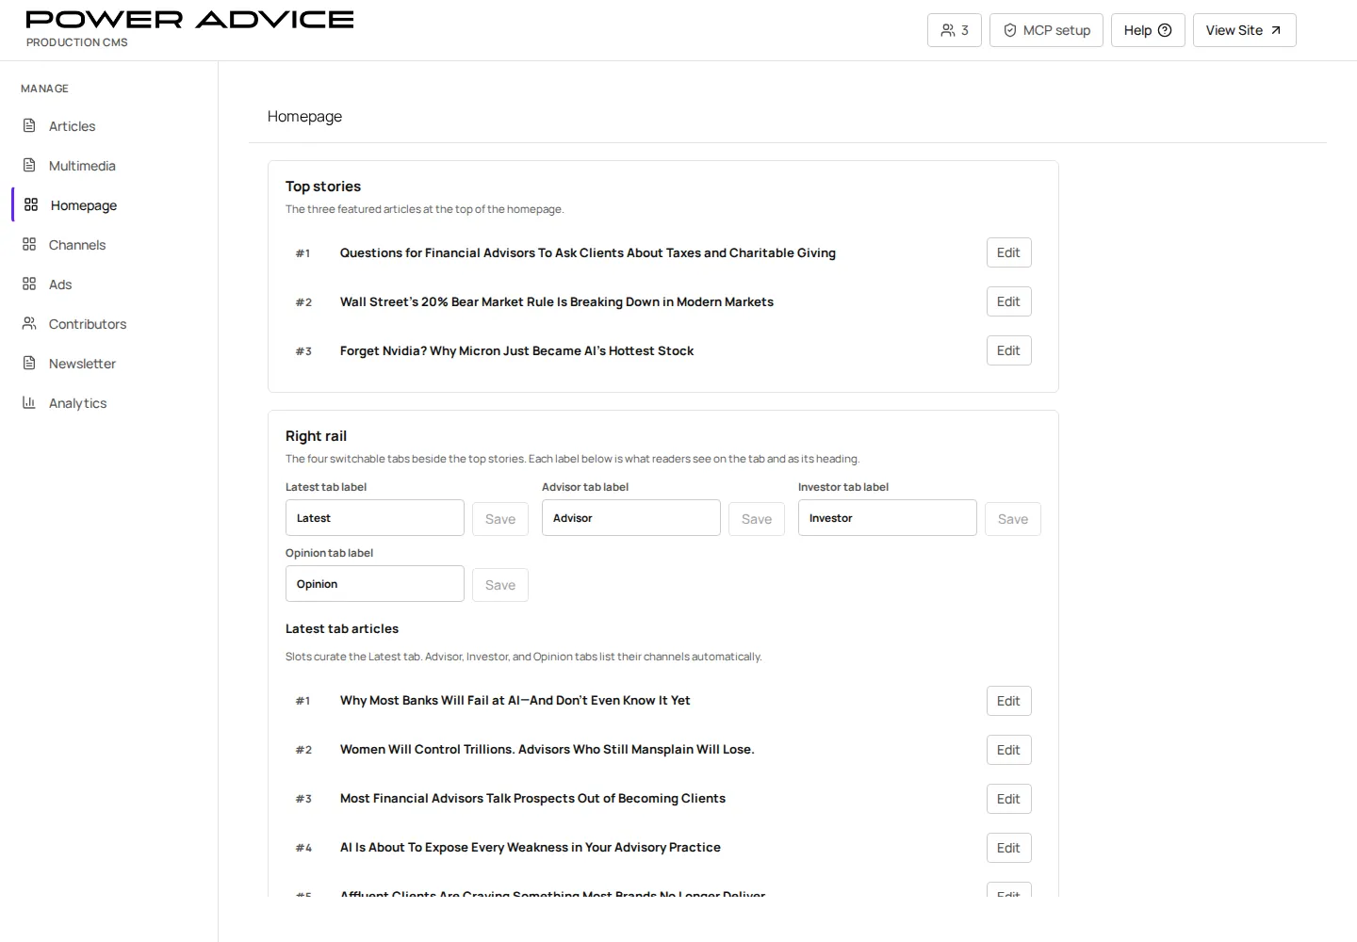
Task: Click the 'Right rail' section heading
Action: click(316, 436)
